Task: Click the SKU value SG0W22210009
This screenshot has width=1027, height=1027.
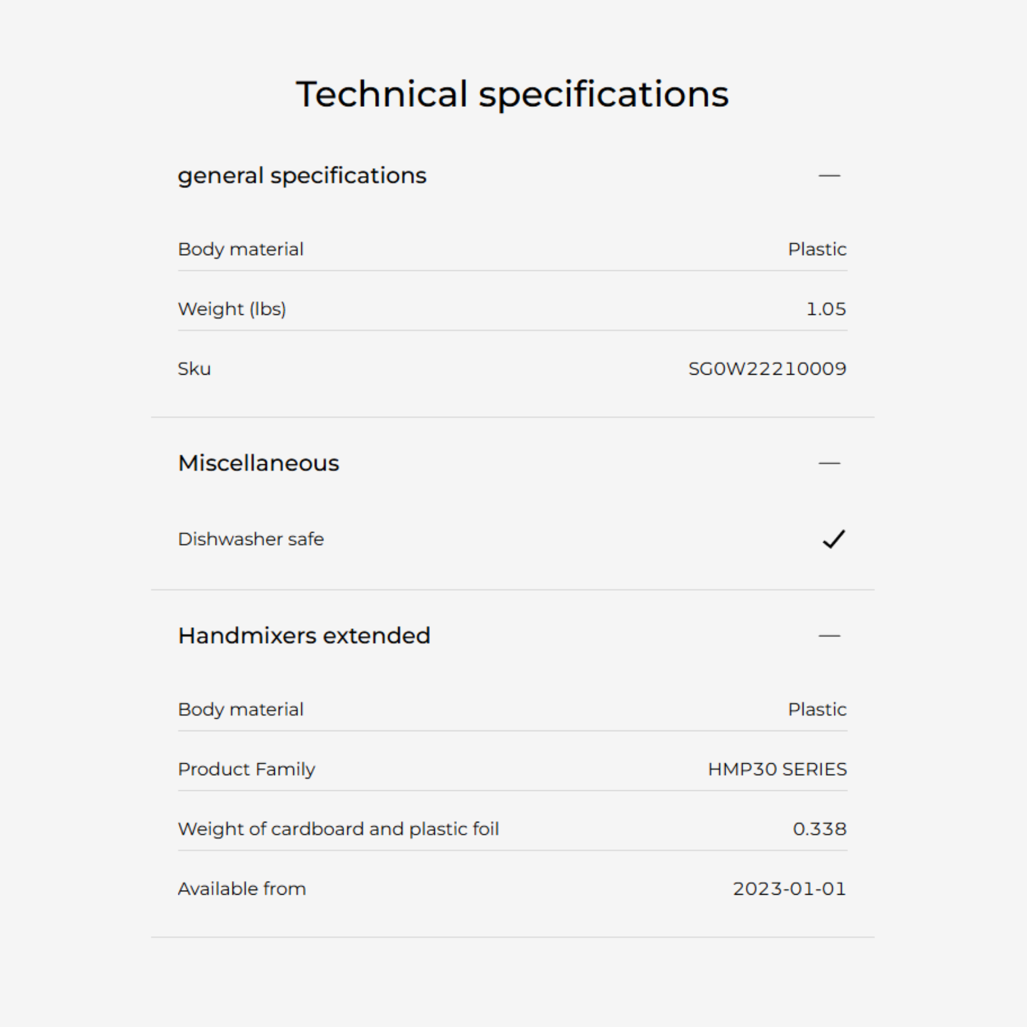Action: tap(767, 369)
